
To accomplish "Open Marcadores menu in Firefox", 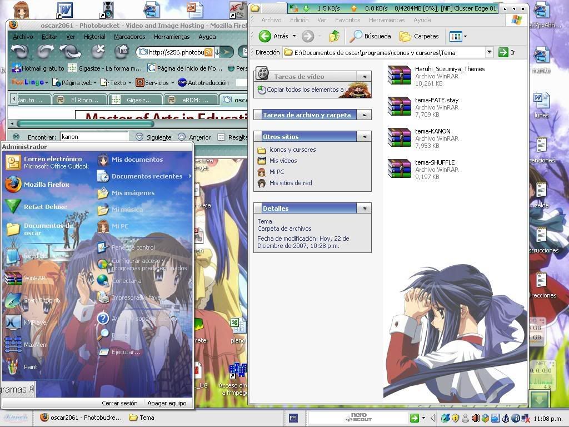I will click(129, 37).
